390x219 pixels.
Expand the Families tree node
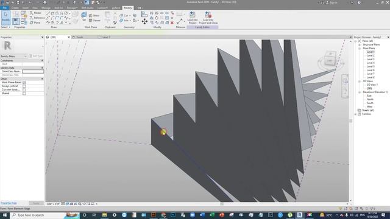tap(356, 114)
